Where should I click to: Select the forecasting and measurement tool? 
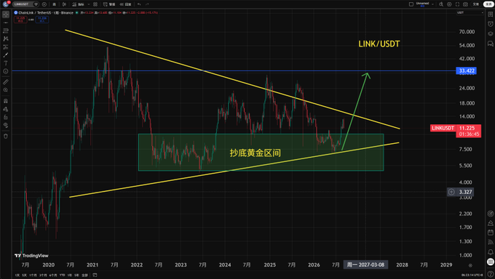click(x=6, y=47)
